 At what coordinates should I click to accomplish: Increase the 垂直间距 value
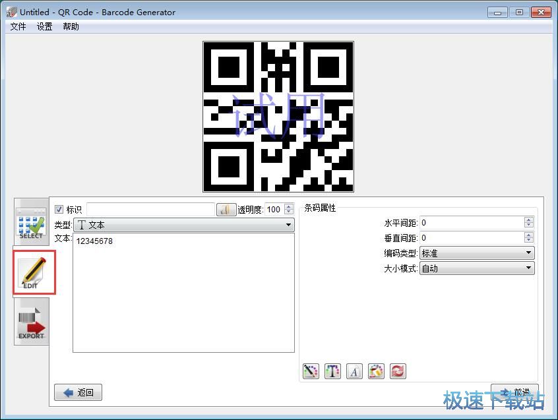(529, 235)
